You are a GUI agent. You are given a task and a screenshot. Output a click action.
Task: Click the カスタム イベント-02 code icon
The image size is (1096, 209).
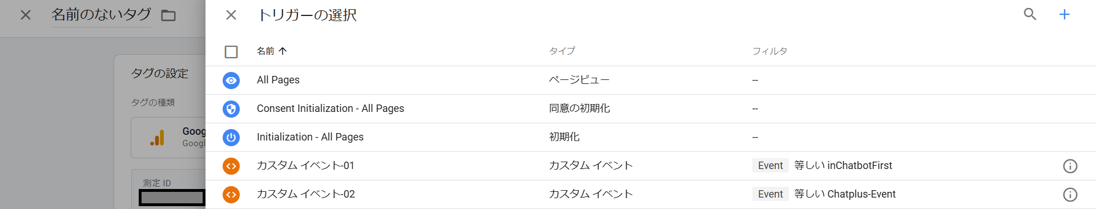click(231, 195)
